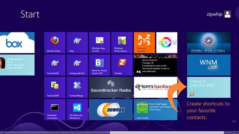Launch TortoiseIDiff tile
This screenshot has height=134, width=239.
coord(55,87)
